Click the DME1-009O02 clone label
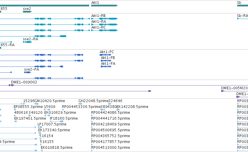Image resolution: width=248 pixels, height=152 pixels. [24, 82]
